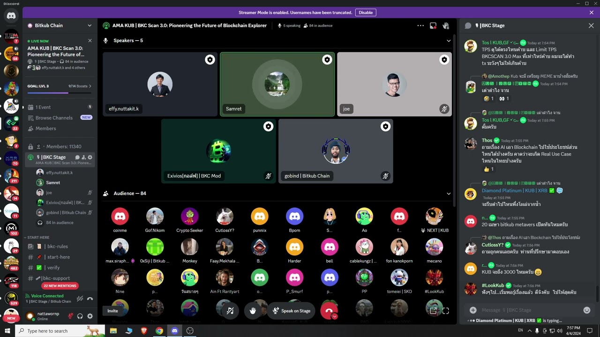This screenshot has height=337, width=600.
Task: Expand the 9/14 Boosts arrow
Action: point(90,86)
